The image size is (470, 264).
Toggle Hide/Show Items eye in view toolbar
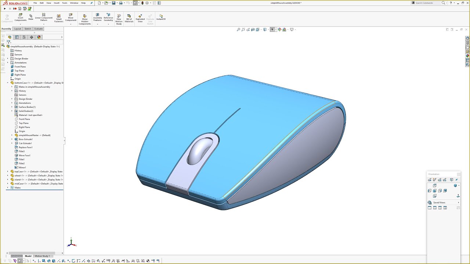272,29
